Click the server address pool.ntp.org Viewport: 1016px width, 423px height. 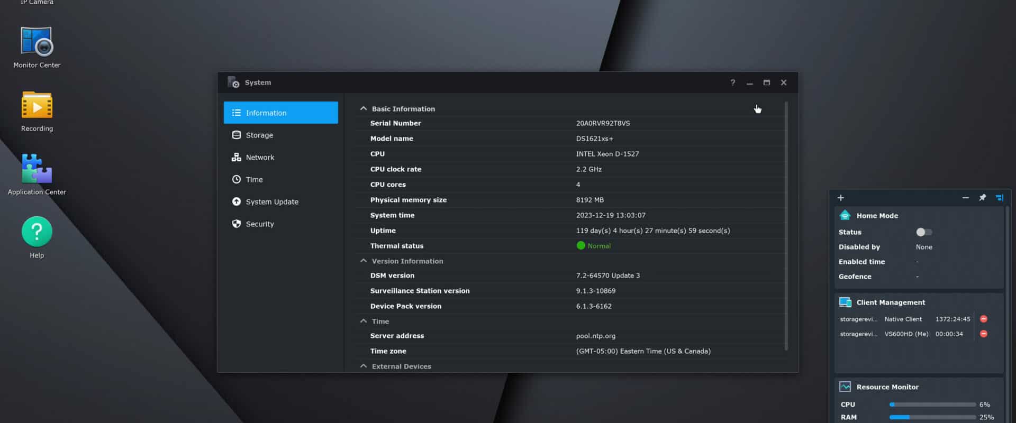tap(595, 336)
